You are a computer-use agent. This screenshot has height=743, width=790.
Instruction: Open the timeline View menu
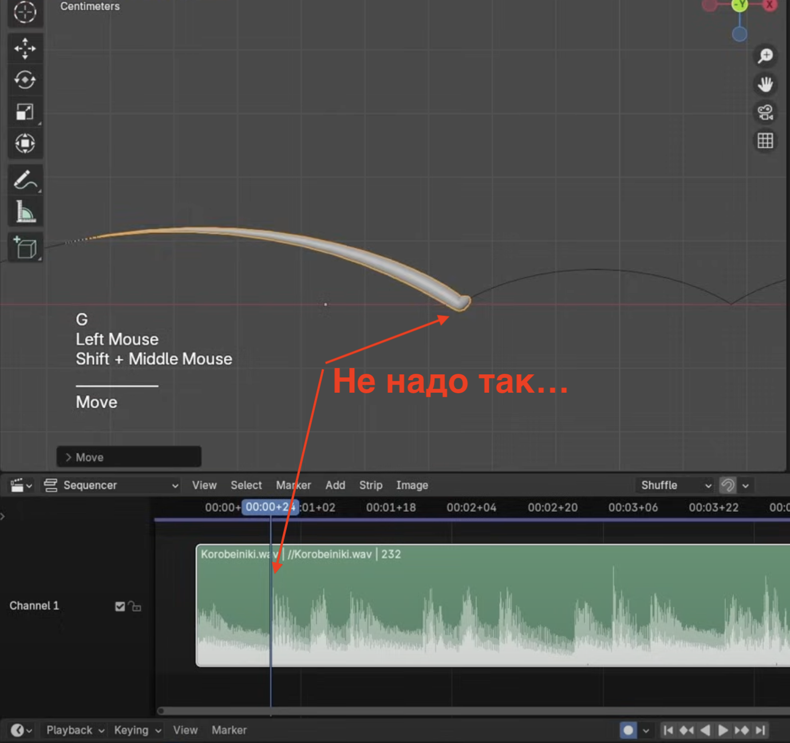coord(185,730)
